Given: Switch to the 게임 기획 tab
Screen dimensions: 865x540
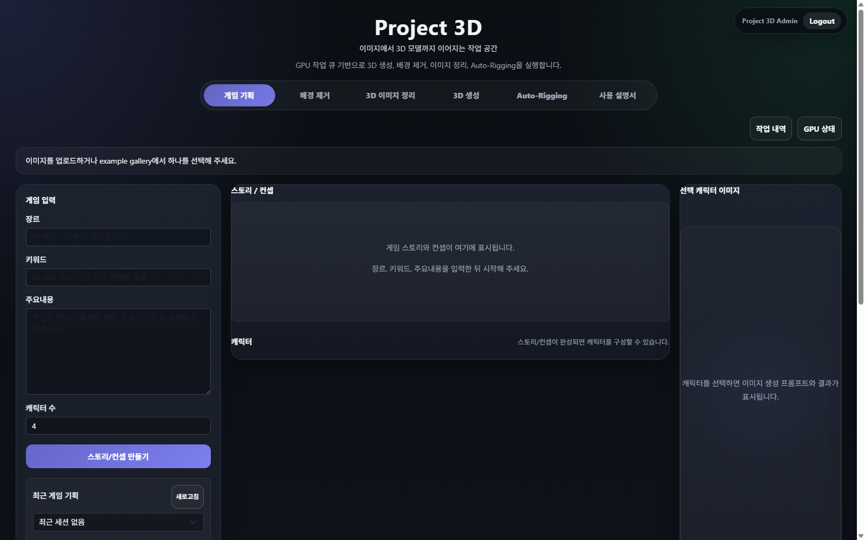Looking at the screenshot, I should 239,96.
